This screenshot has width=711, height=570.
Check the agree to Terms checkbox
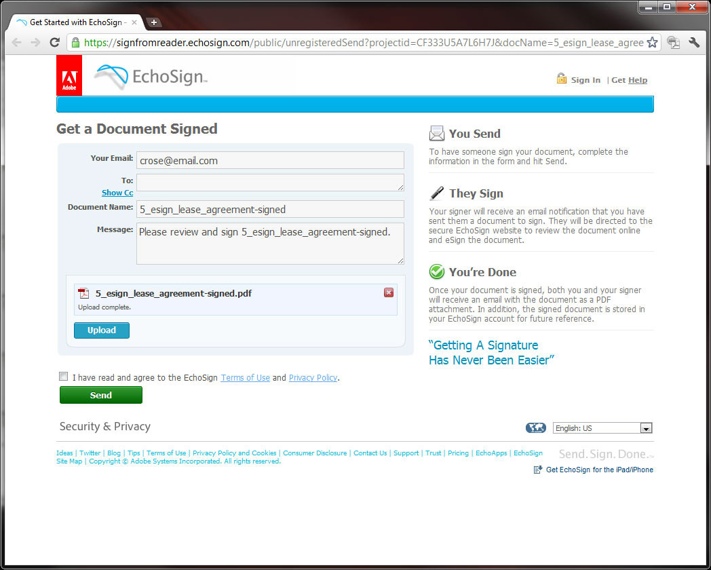(64, 377)
